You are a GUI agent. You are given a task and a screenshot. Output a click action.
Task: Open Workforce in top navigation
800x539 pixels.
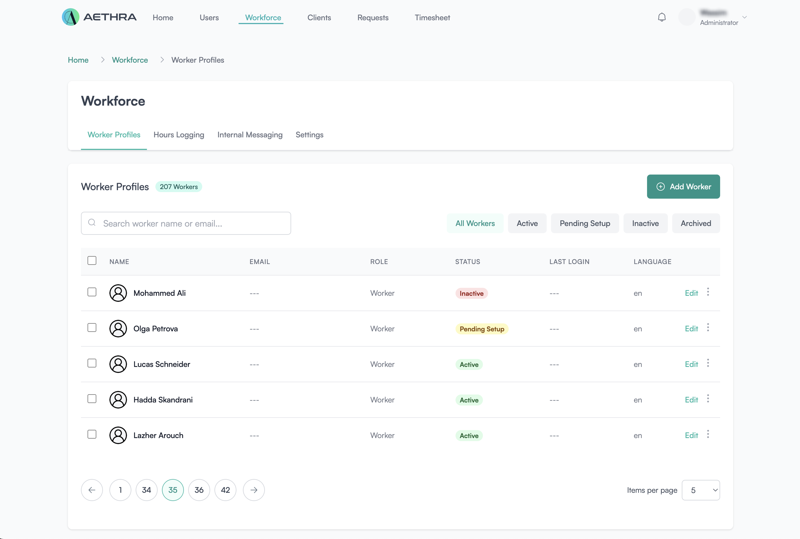[x=263, y=18]
